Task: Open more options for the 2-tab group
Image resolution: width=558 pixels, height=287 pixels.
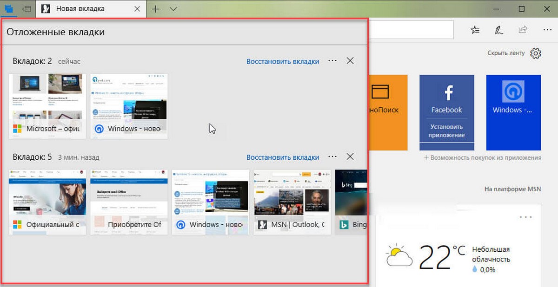Action: pyautogui.click(x=332, y=61)
